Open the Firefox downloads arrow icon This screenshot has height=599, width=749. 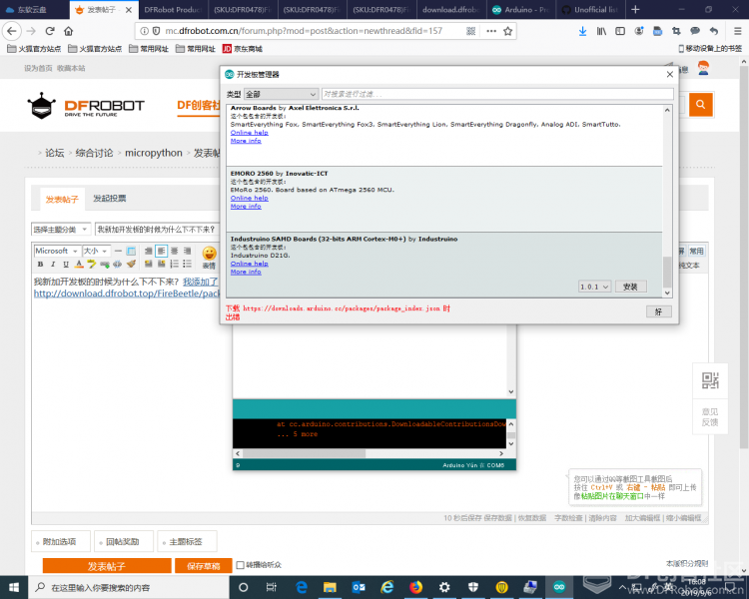tap(582, 31)
